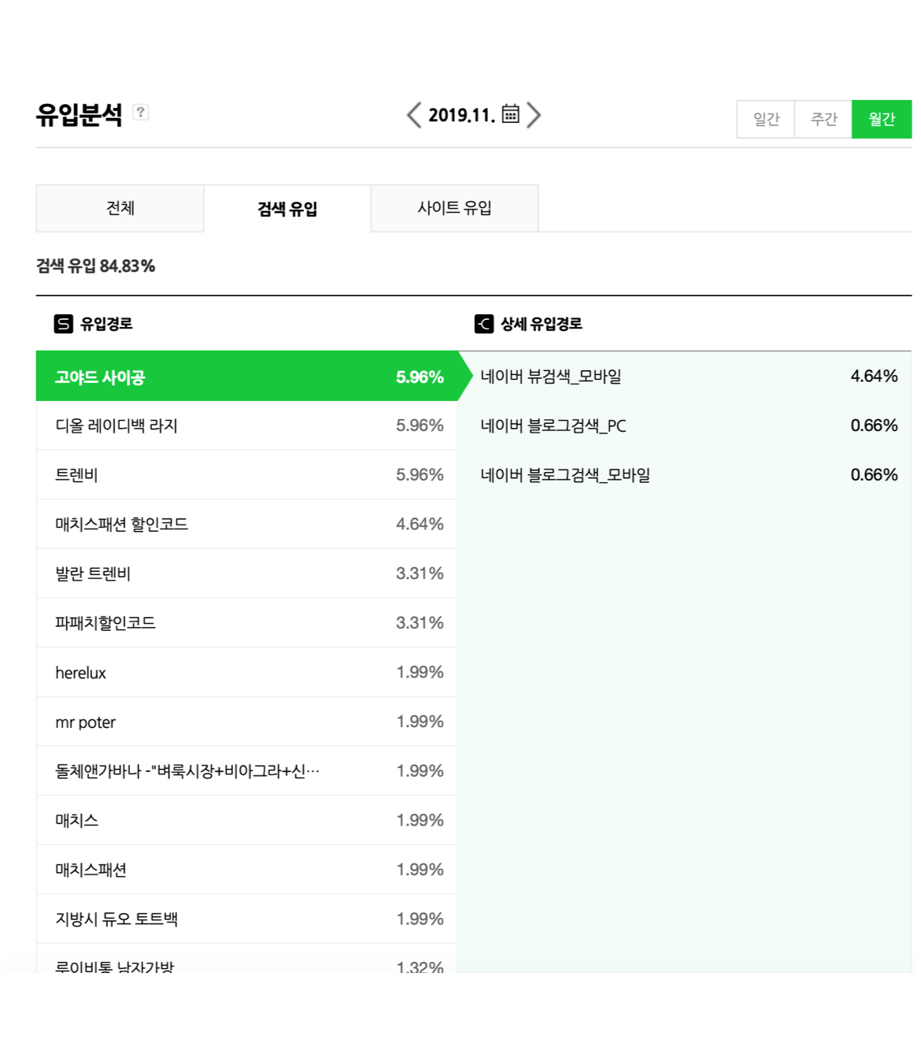Viewport: 921px width, 1058px height.
Task: Choose 매치스패션 할인코드 keyword row
Action: pos(246,524)
